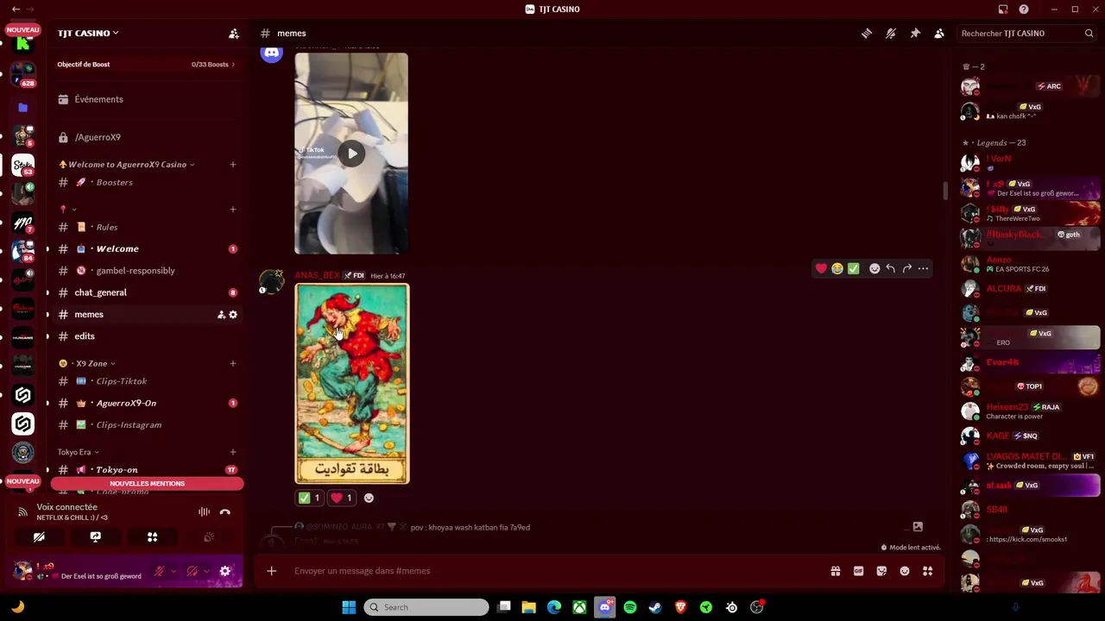Open the Rules channel
This screenshot has width=1105, height=621.
pos(146,227)
